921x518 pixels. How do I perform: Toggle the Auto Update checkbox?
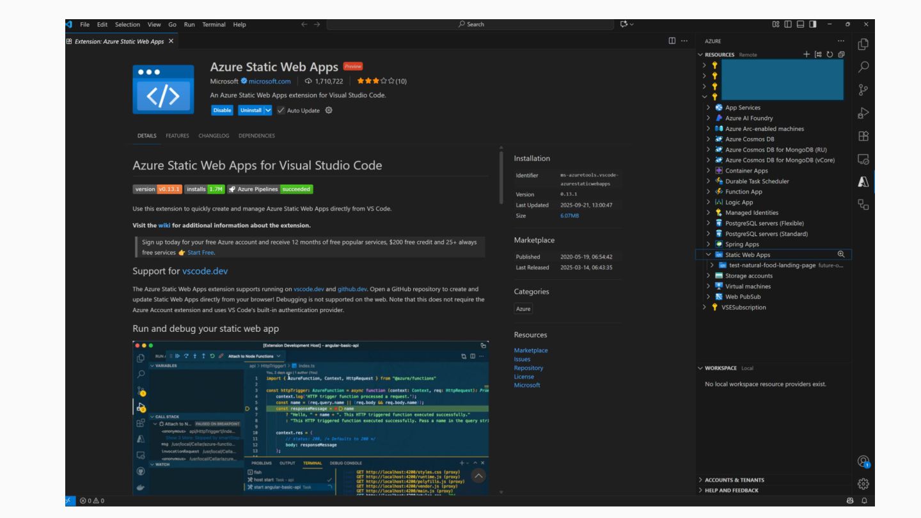[x=281, y=110]
